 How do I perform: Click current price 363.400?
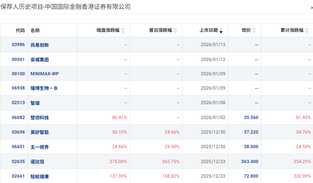click(250, 162)
